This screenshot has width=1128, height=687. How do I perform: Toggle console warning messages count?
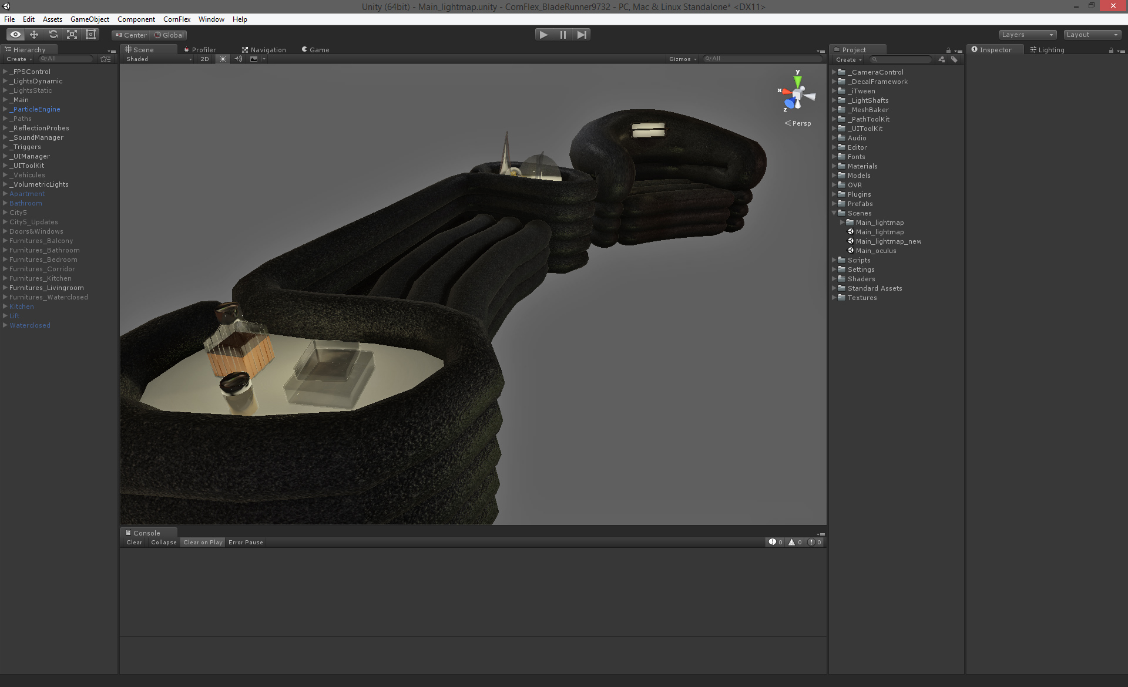[795, 542]
